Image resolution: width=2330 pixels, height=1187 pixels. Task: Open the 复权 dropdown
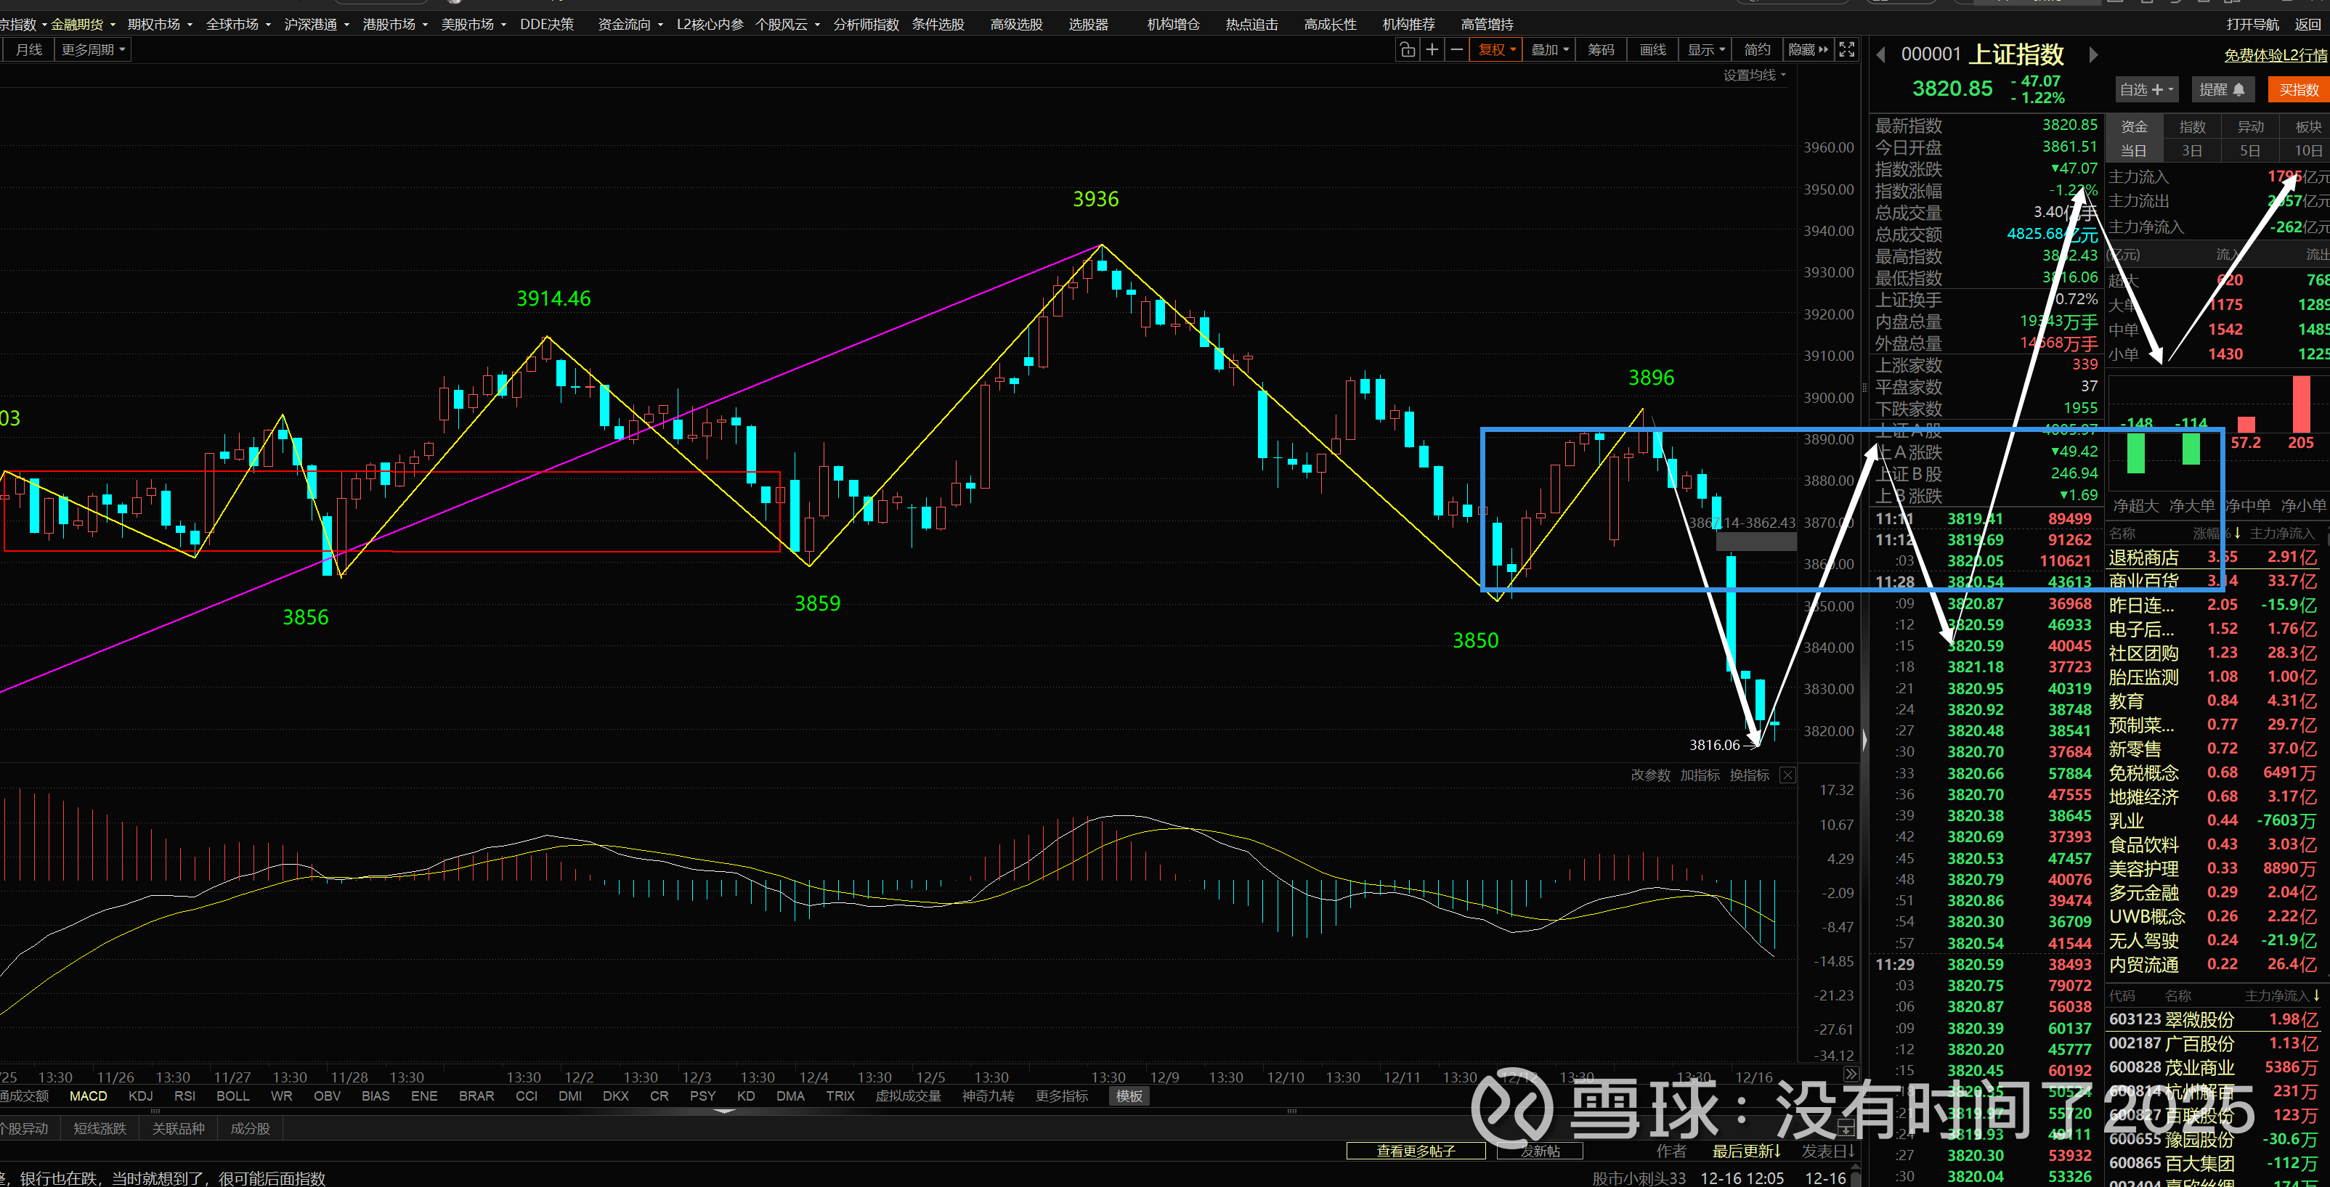tap(1497, 49)
